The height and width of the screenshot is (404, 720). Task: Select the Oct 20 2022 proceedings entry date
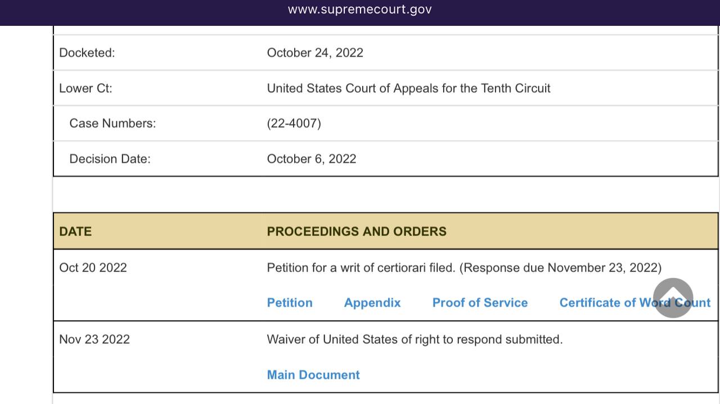[93, 267]
